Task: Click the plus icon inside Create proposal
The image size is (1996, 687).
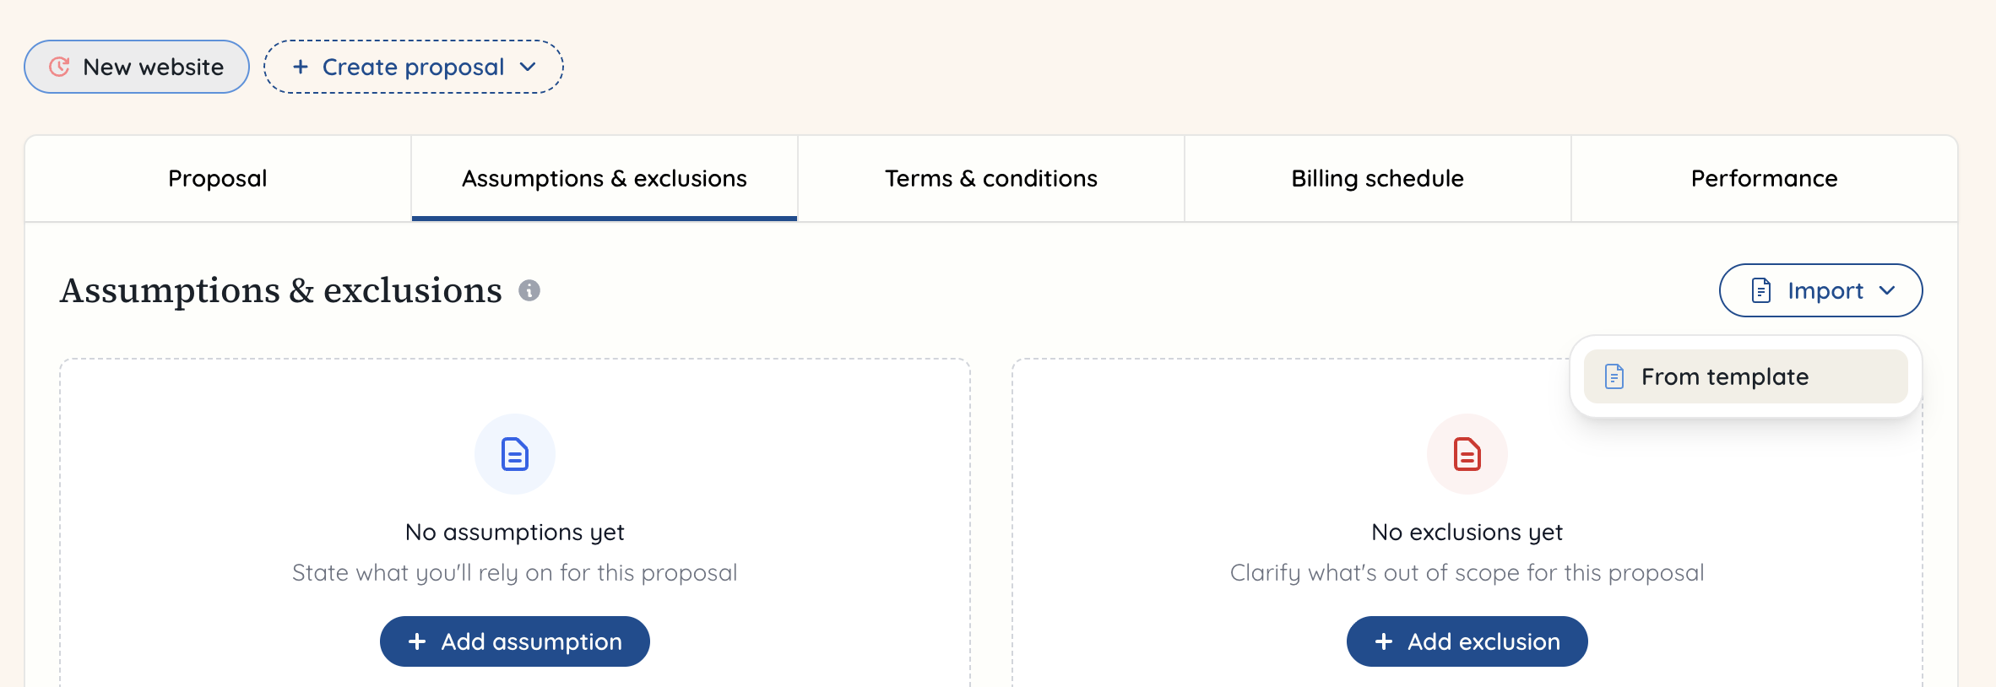Action: (301, 67)
